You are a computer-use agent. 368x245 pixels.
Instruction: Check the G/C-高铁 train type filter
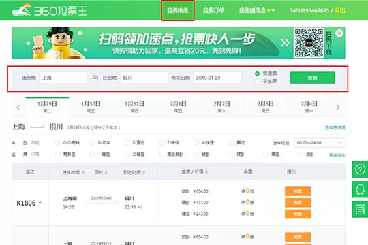[57, 142]
